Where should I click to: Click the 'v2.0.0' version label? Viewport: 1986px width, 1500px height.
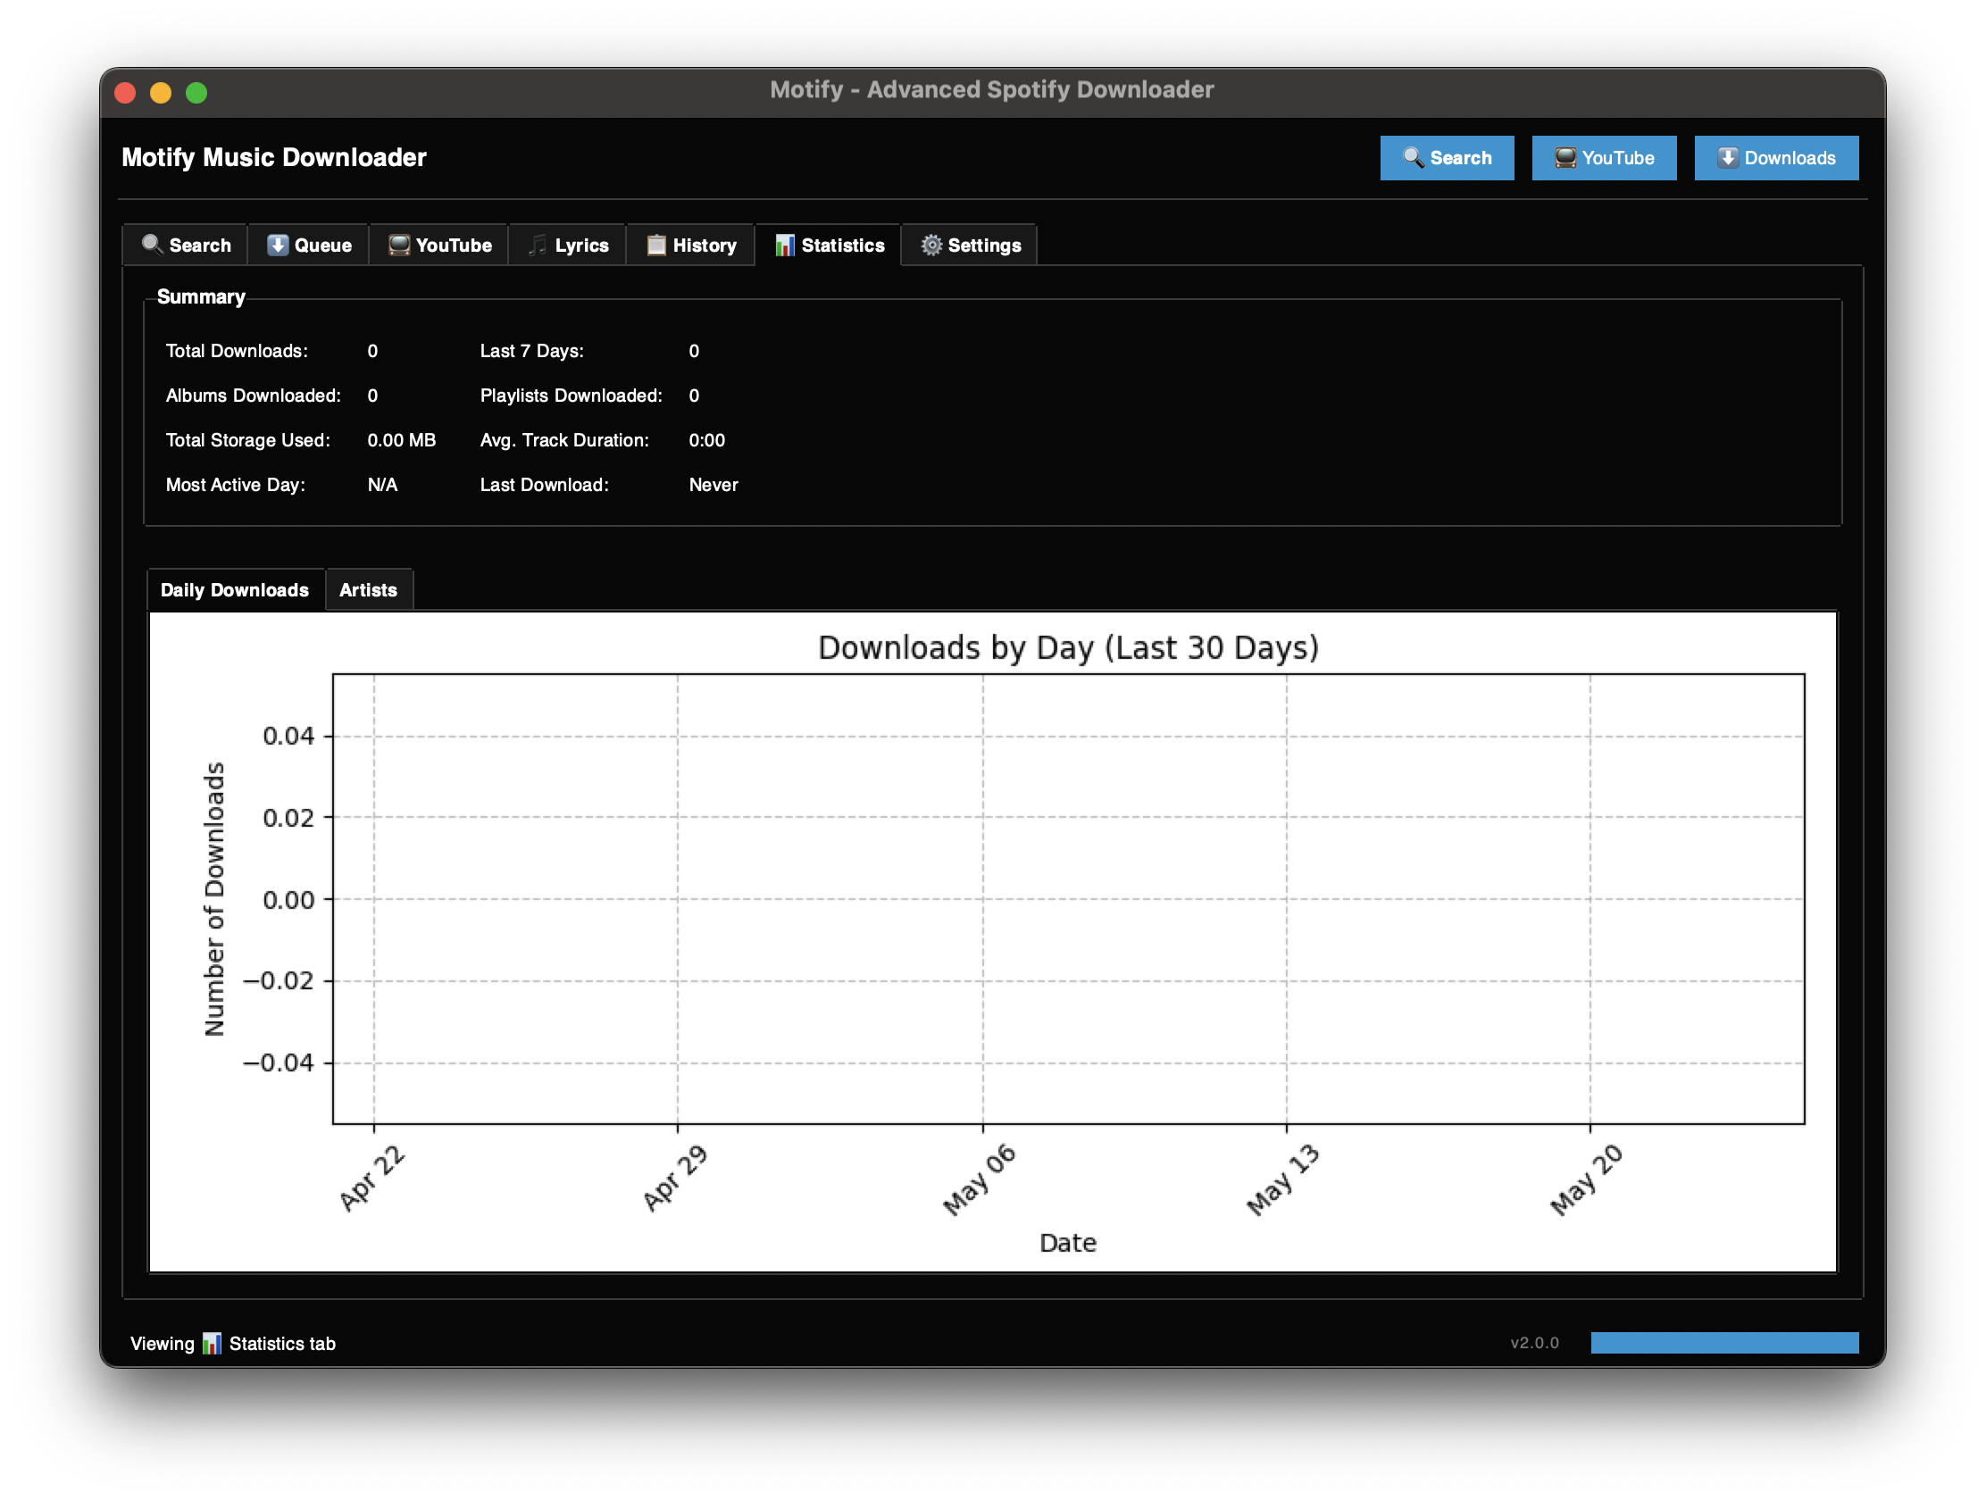pos(1534,1343)
